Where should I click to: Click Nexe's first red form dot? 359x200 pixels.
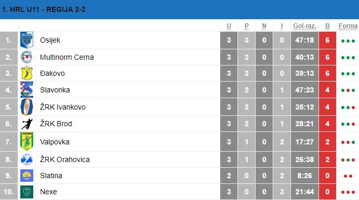click(x=343, y=192)
